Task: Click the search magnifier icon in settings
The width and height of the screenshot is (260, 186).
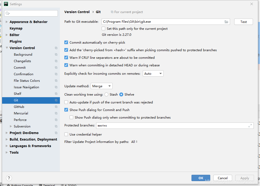Action: coord(8,13)
